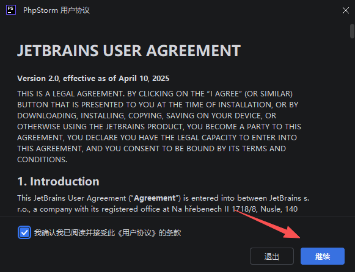Image resolution: width=355 pixels, height=272 pixels.
Task: Click the PhpStorm logo icon in title bar
Action: (11, 10)
